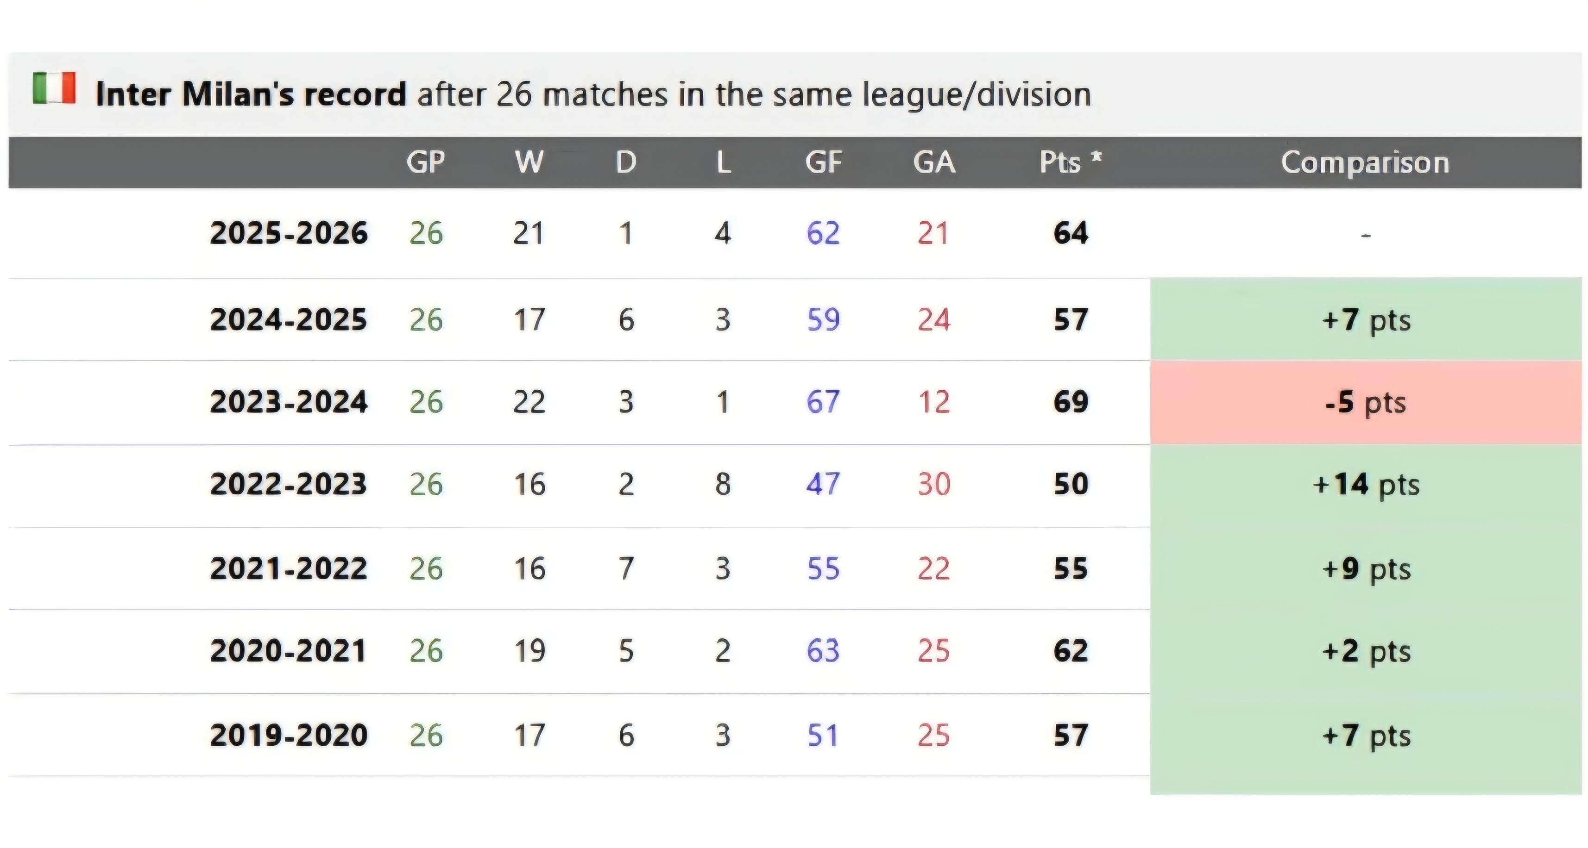The width and height of the screenshot is (1588, 848).
Task: Click the GP column header
Action: coord(425,162)
